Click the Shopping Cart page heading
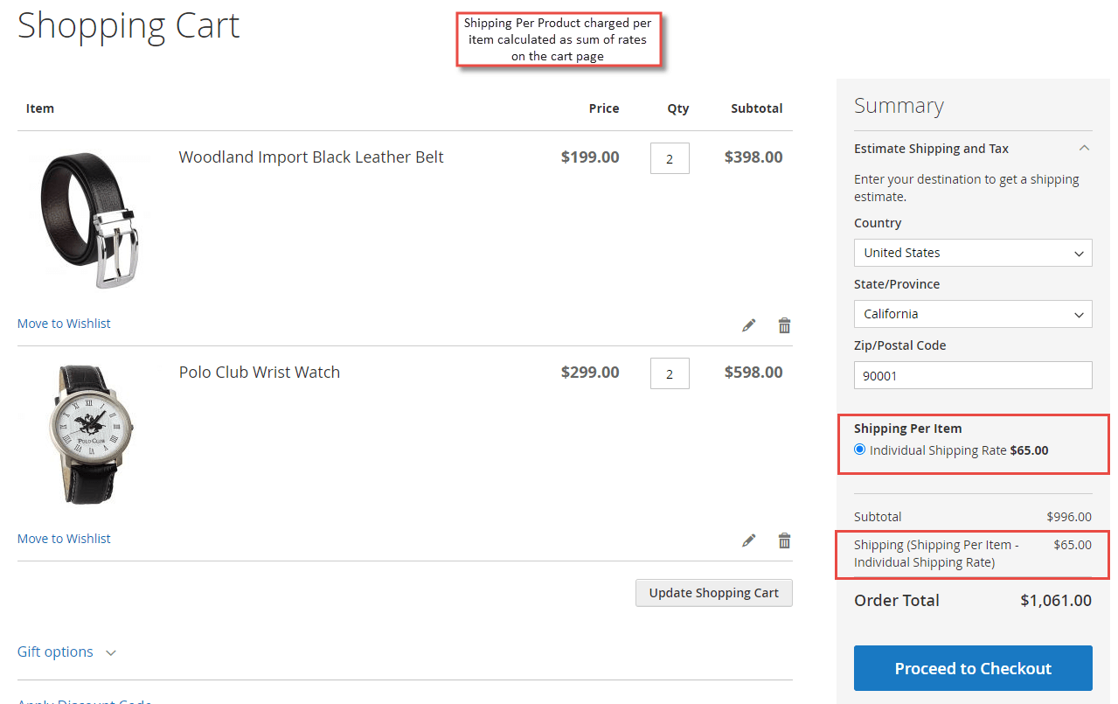 128,26
